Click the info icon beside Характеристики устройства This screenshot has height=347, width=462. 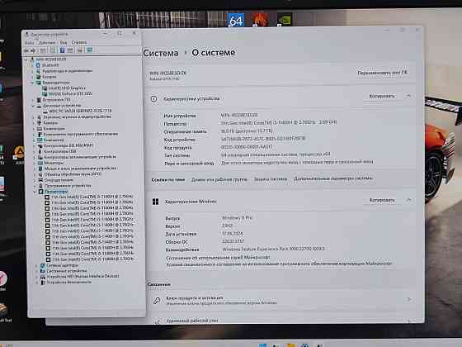[153, 99]
